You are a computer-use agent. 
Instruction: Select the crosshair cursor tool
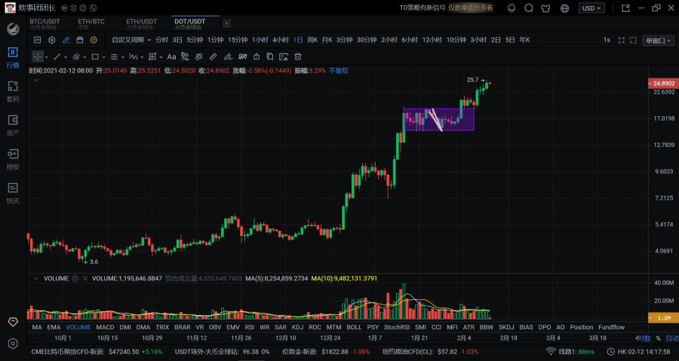coord(38,57)
